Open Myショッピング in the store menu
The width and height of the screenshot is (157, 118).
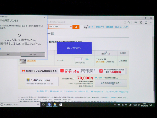tap(121, 27)
